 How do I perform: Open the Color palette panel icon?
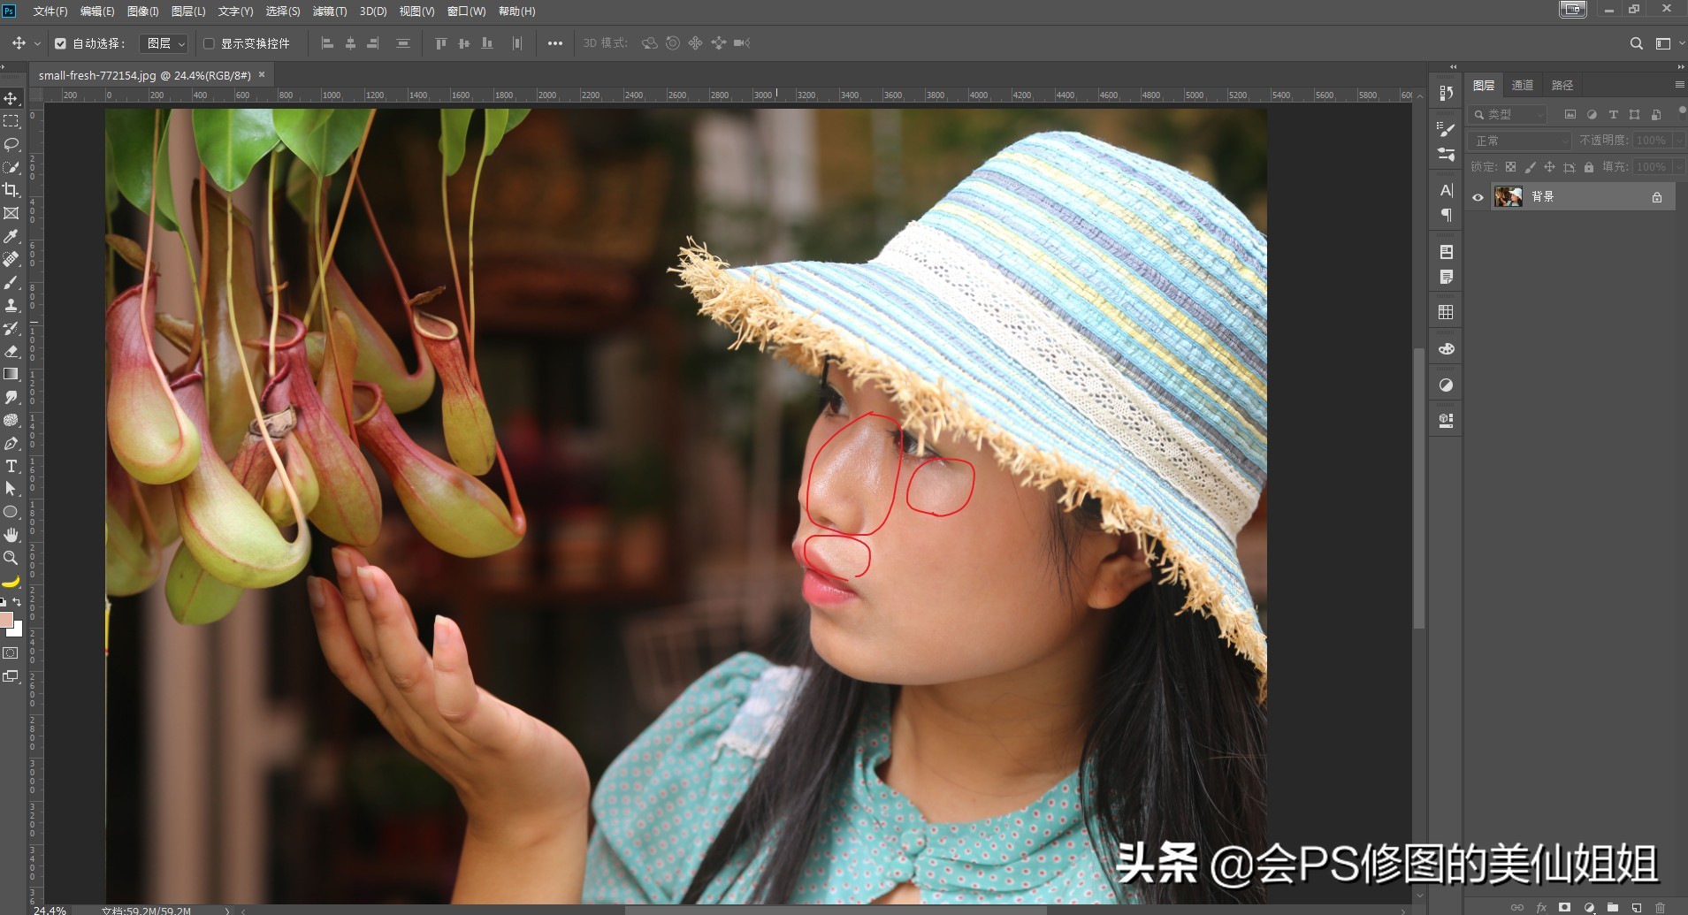[x=1447, y=348]
